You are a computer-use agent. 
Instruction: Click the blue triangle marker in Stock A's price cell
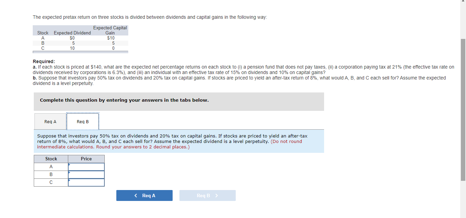(70, 164)
